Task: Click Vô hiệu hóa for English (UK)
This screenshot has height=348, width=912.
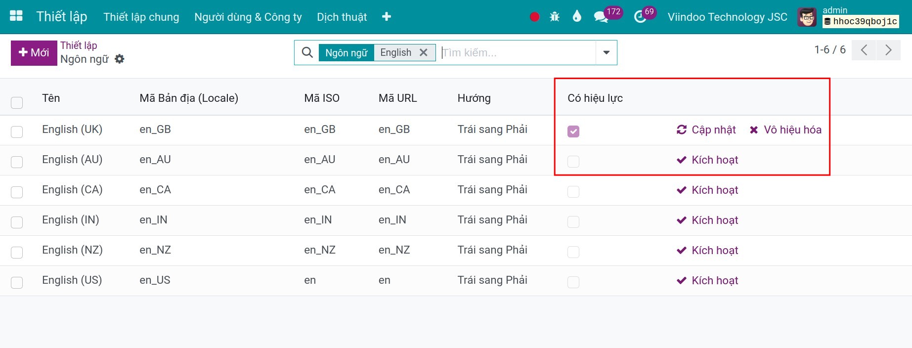Action: point(785,130)
